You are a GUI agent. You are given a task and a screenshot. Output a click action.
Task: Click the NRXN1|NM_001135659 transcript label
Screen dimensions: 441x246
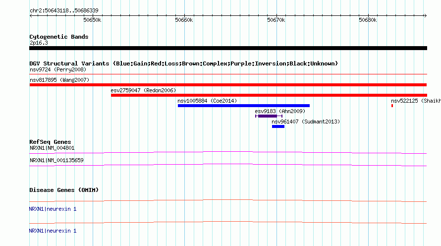pyautogui.click(x=56, y=160)
